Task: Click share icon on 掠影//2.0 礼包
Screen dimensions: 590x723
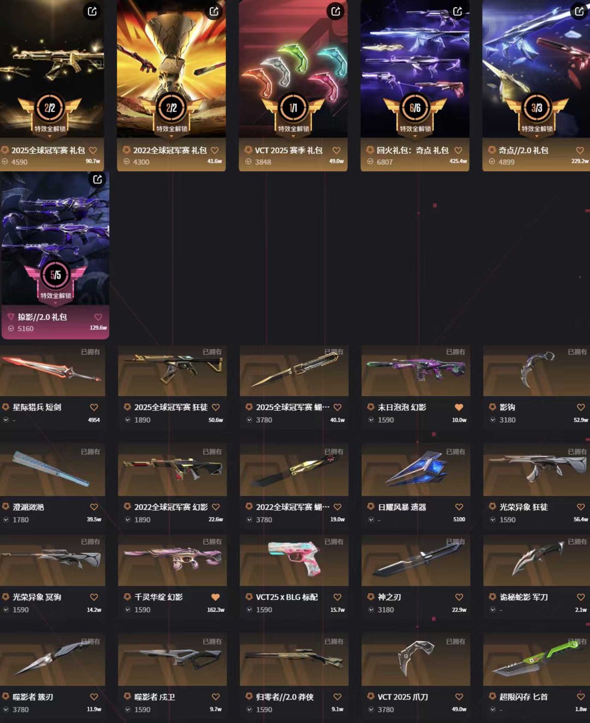Action: (x=97, y=179)
